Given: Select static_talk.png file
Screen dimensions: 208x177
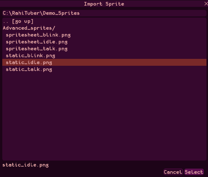Looking at the screenshot, I should coord(104,69).
